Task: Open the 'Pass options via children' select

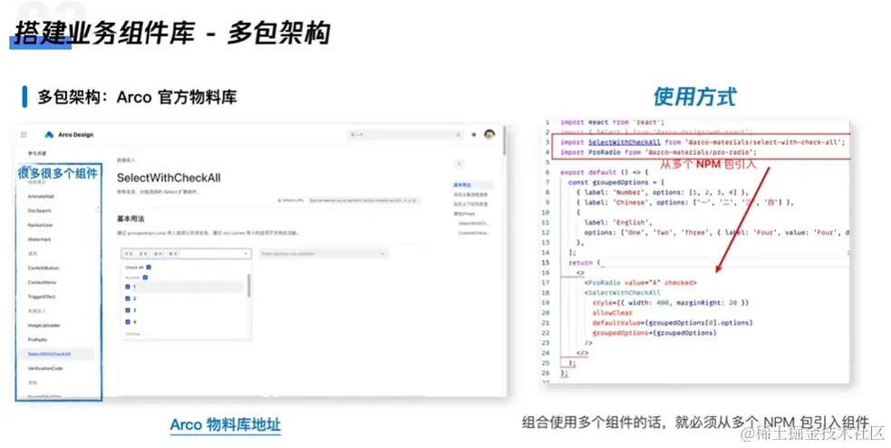Action: coord(324,254)
